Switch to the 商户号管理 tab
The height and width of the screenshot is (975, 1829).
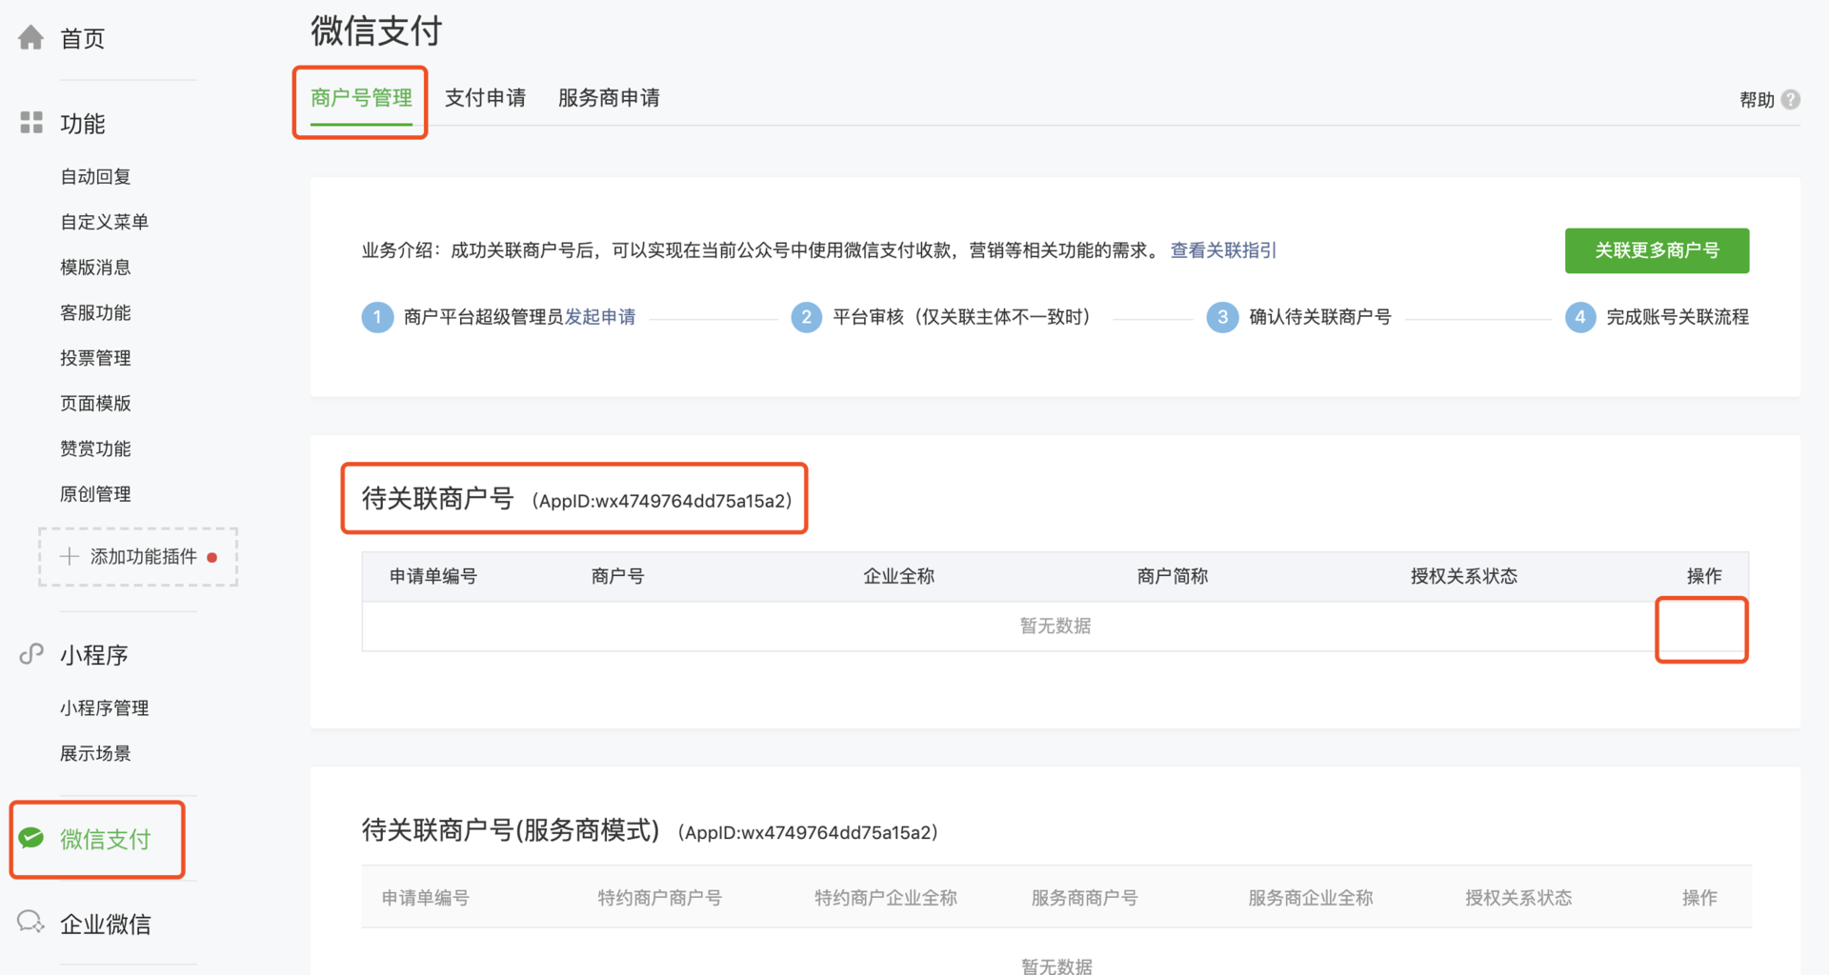361,98
